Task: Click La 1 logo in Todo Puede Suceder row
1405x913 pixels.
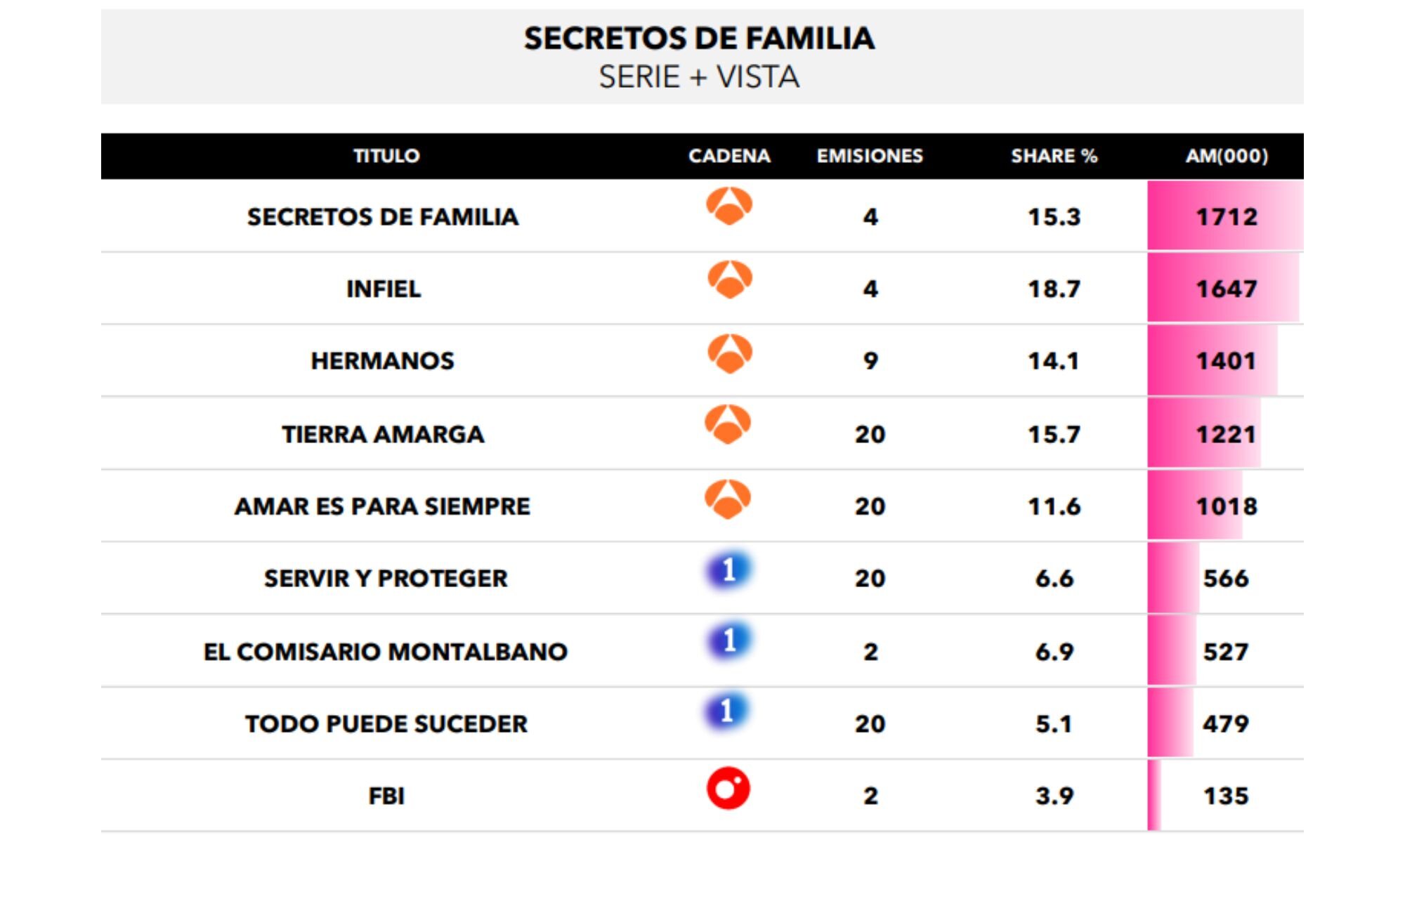Action: [728, 712]
